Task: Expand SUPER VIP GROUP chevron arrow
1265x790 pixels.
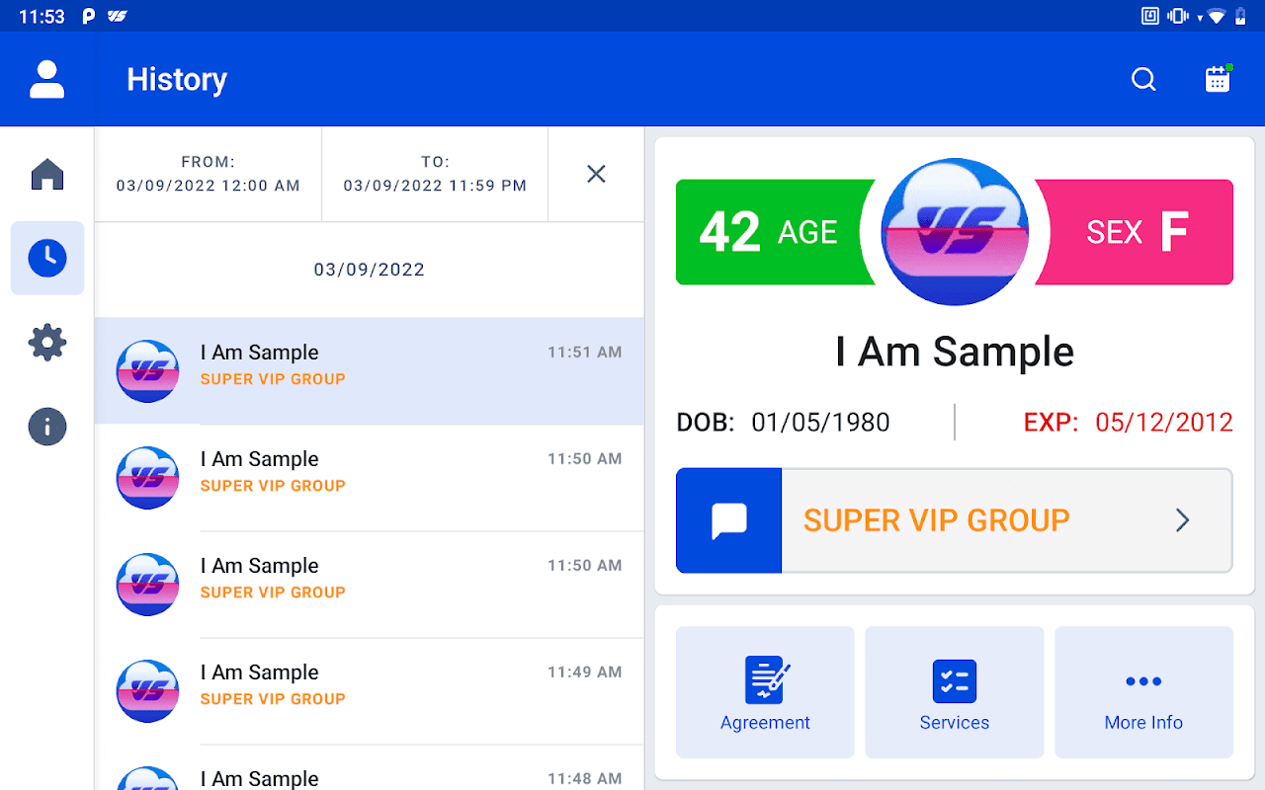Action: coord(1182,520)
